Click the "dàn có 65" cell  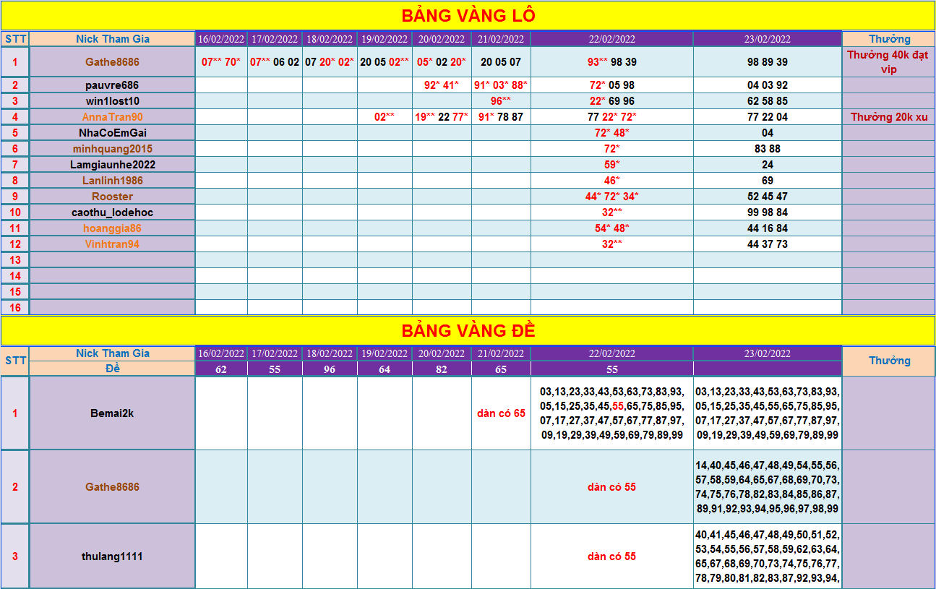(x=501, y=413)
